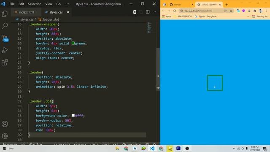Open the green color swatch picker
This screenshot has width=270, height=152.
[73, 43]
